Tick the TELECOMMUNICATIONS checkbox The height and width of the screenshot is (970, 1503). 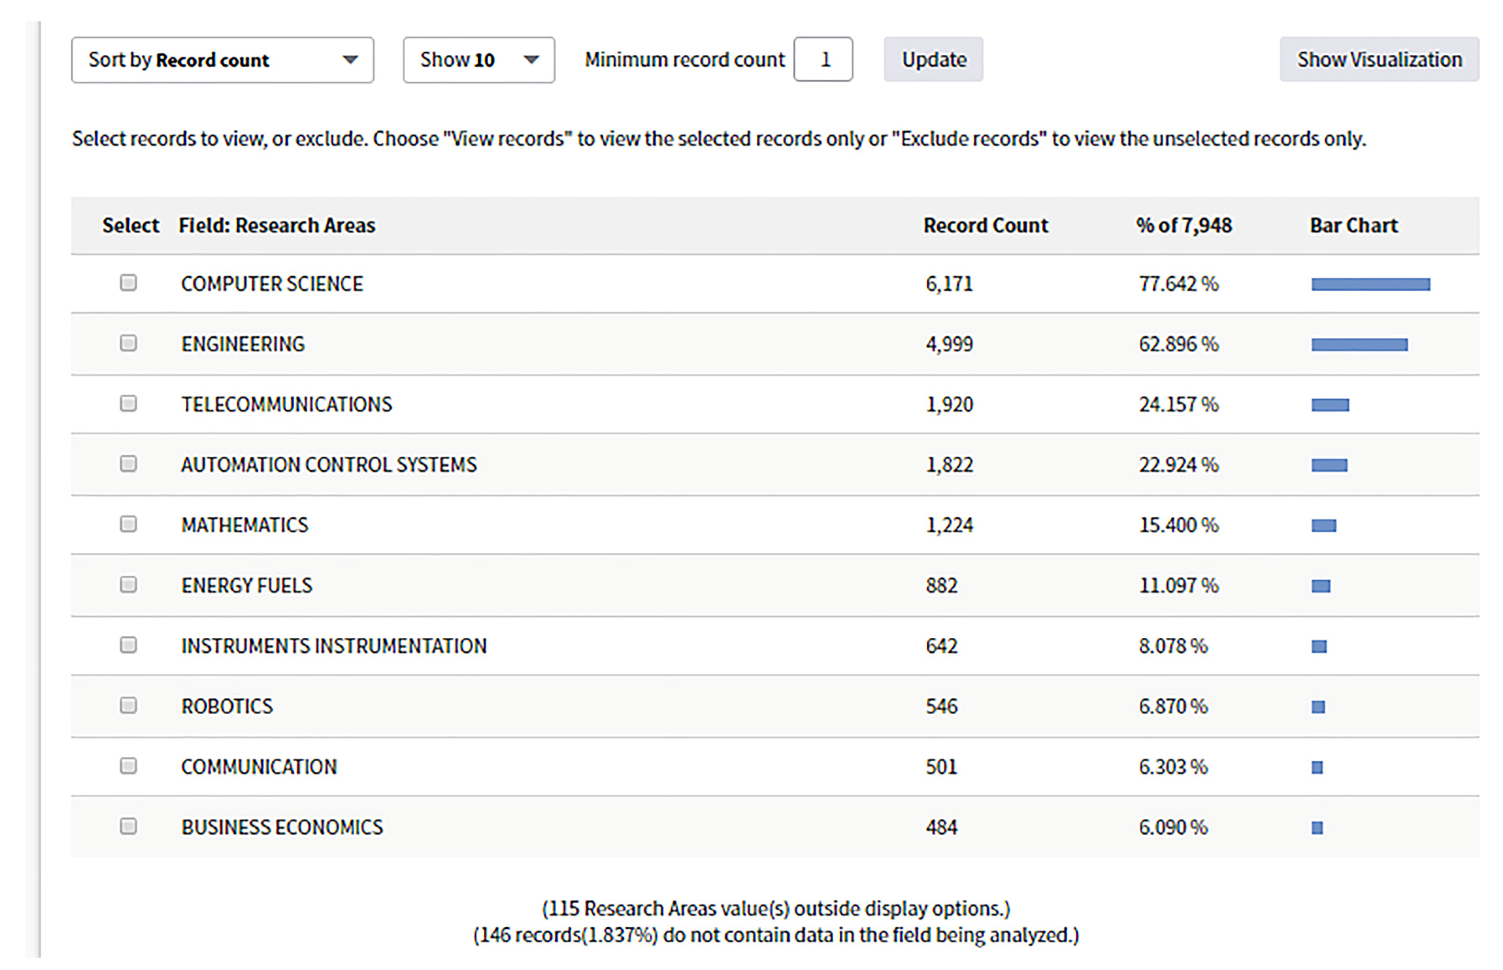tap(128, 403)
